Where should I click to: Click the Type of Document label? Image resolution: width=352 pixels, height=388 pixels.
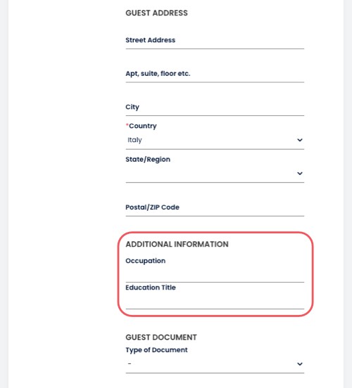[x=156, y=350]
